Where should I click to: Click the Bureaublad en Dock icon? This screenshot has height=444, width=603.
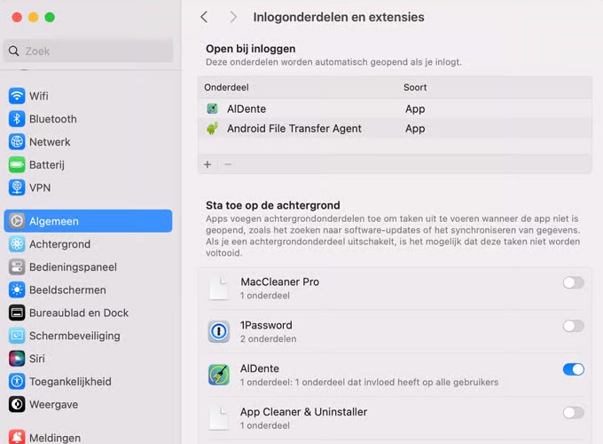click(x=17, y=313)
